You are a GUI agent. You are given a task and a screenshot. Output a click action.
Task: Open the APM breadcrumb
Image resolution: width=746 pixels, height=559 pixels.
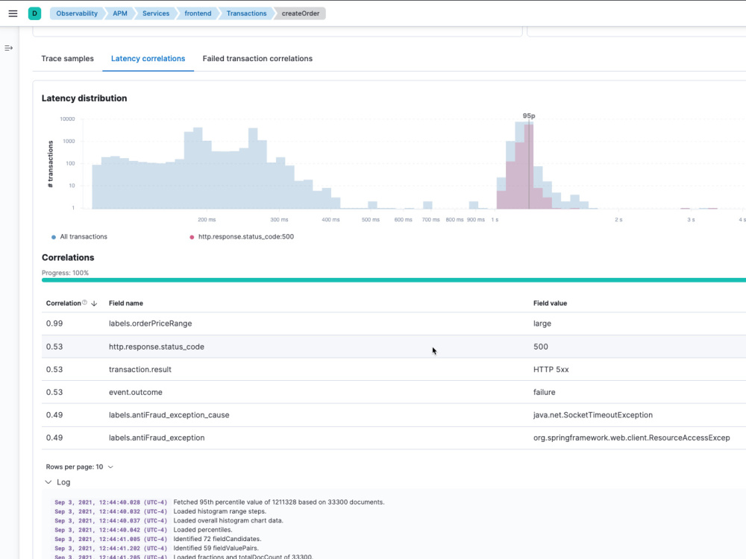(x=120, y=13)
